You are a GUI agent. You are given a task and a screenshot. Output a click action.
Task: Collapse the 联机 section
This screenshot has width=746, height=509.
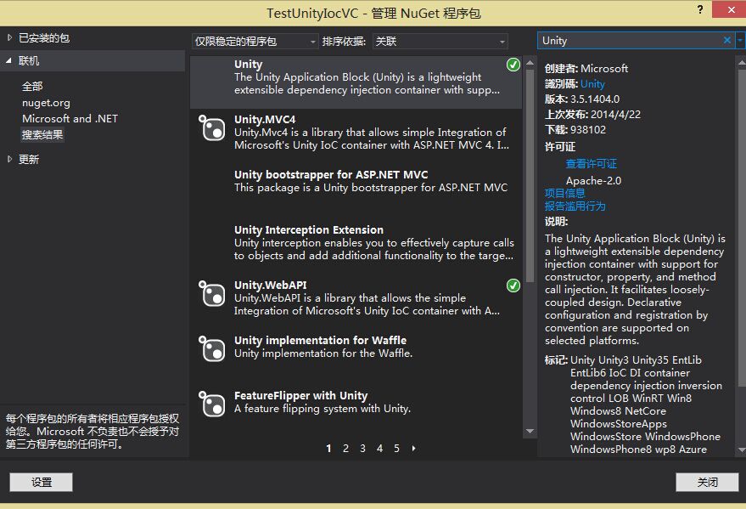[x=8, y=60]
